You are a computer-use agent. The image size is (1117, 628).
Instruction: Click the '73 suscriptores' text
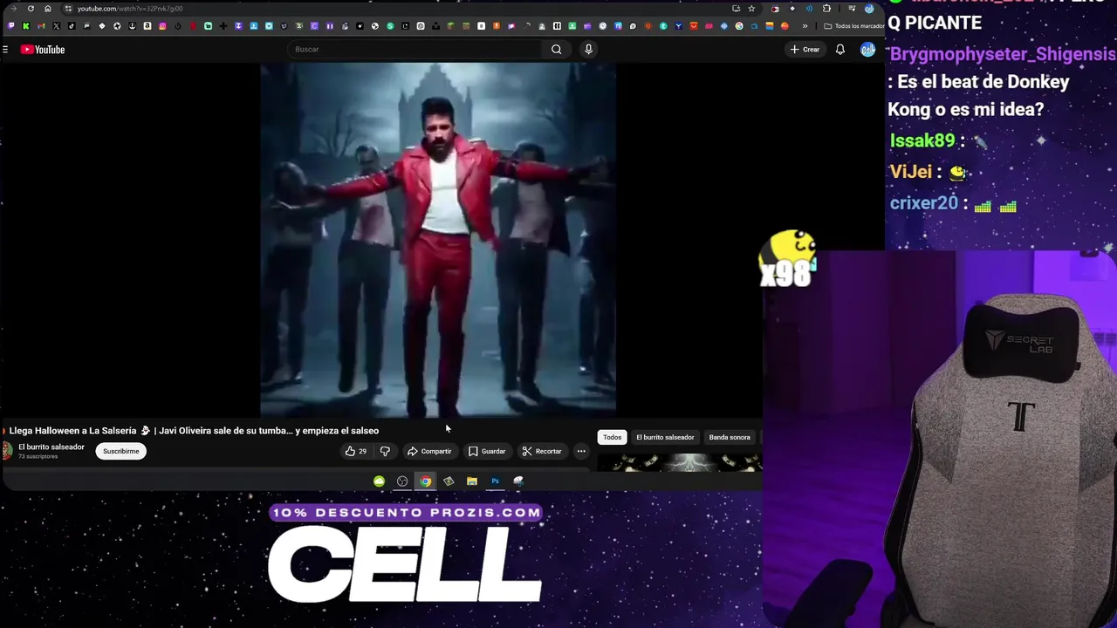pyautogui.click(x=38, y=456)
